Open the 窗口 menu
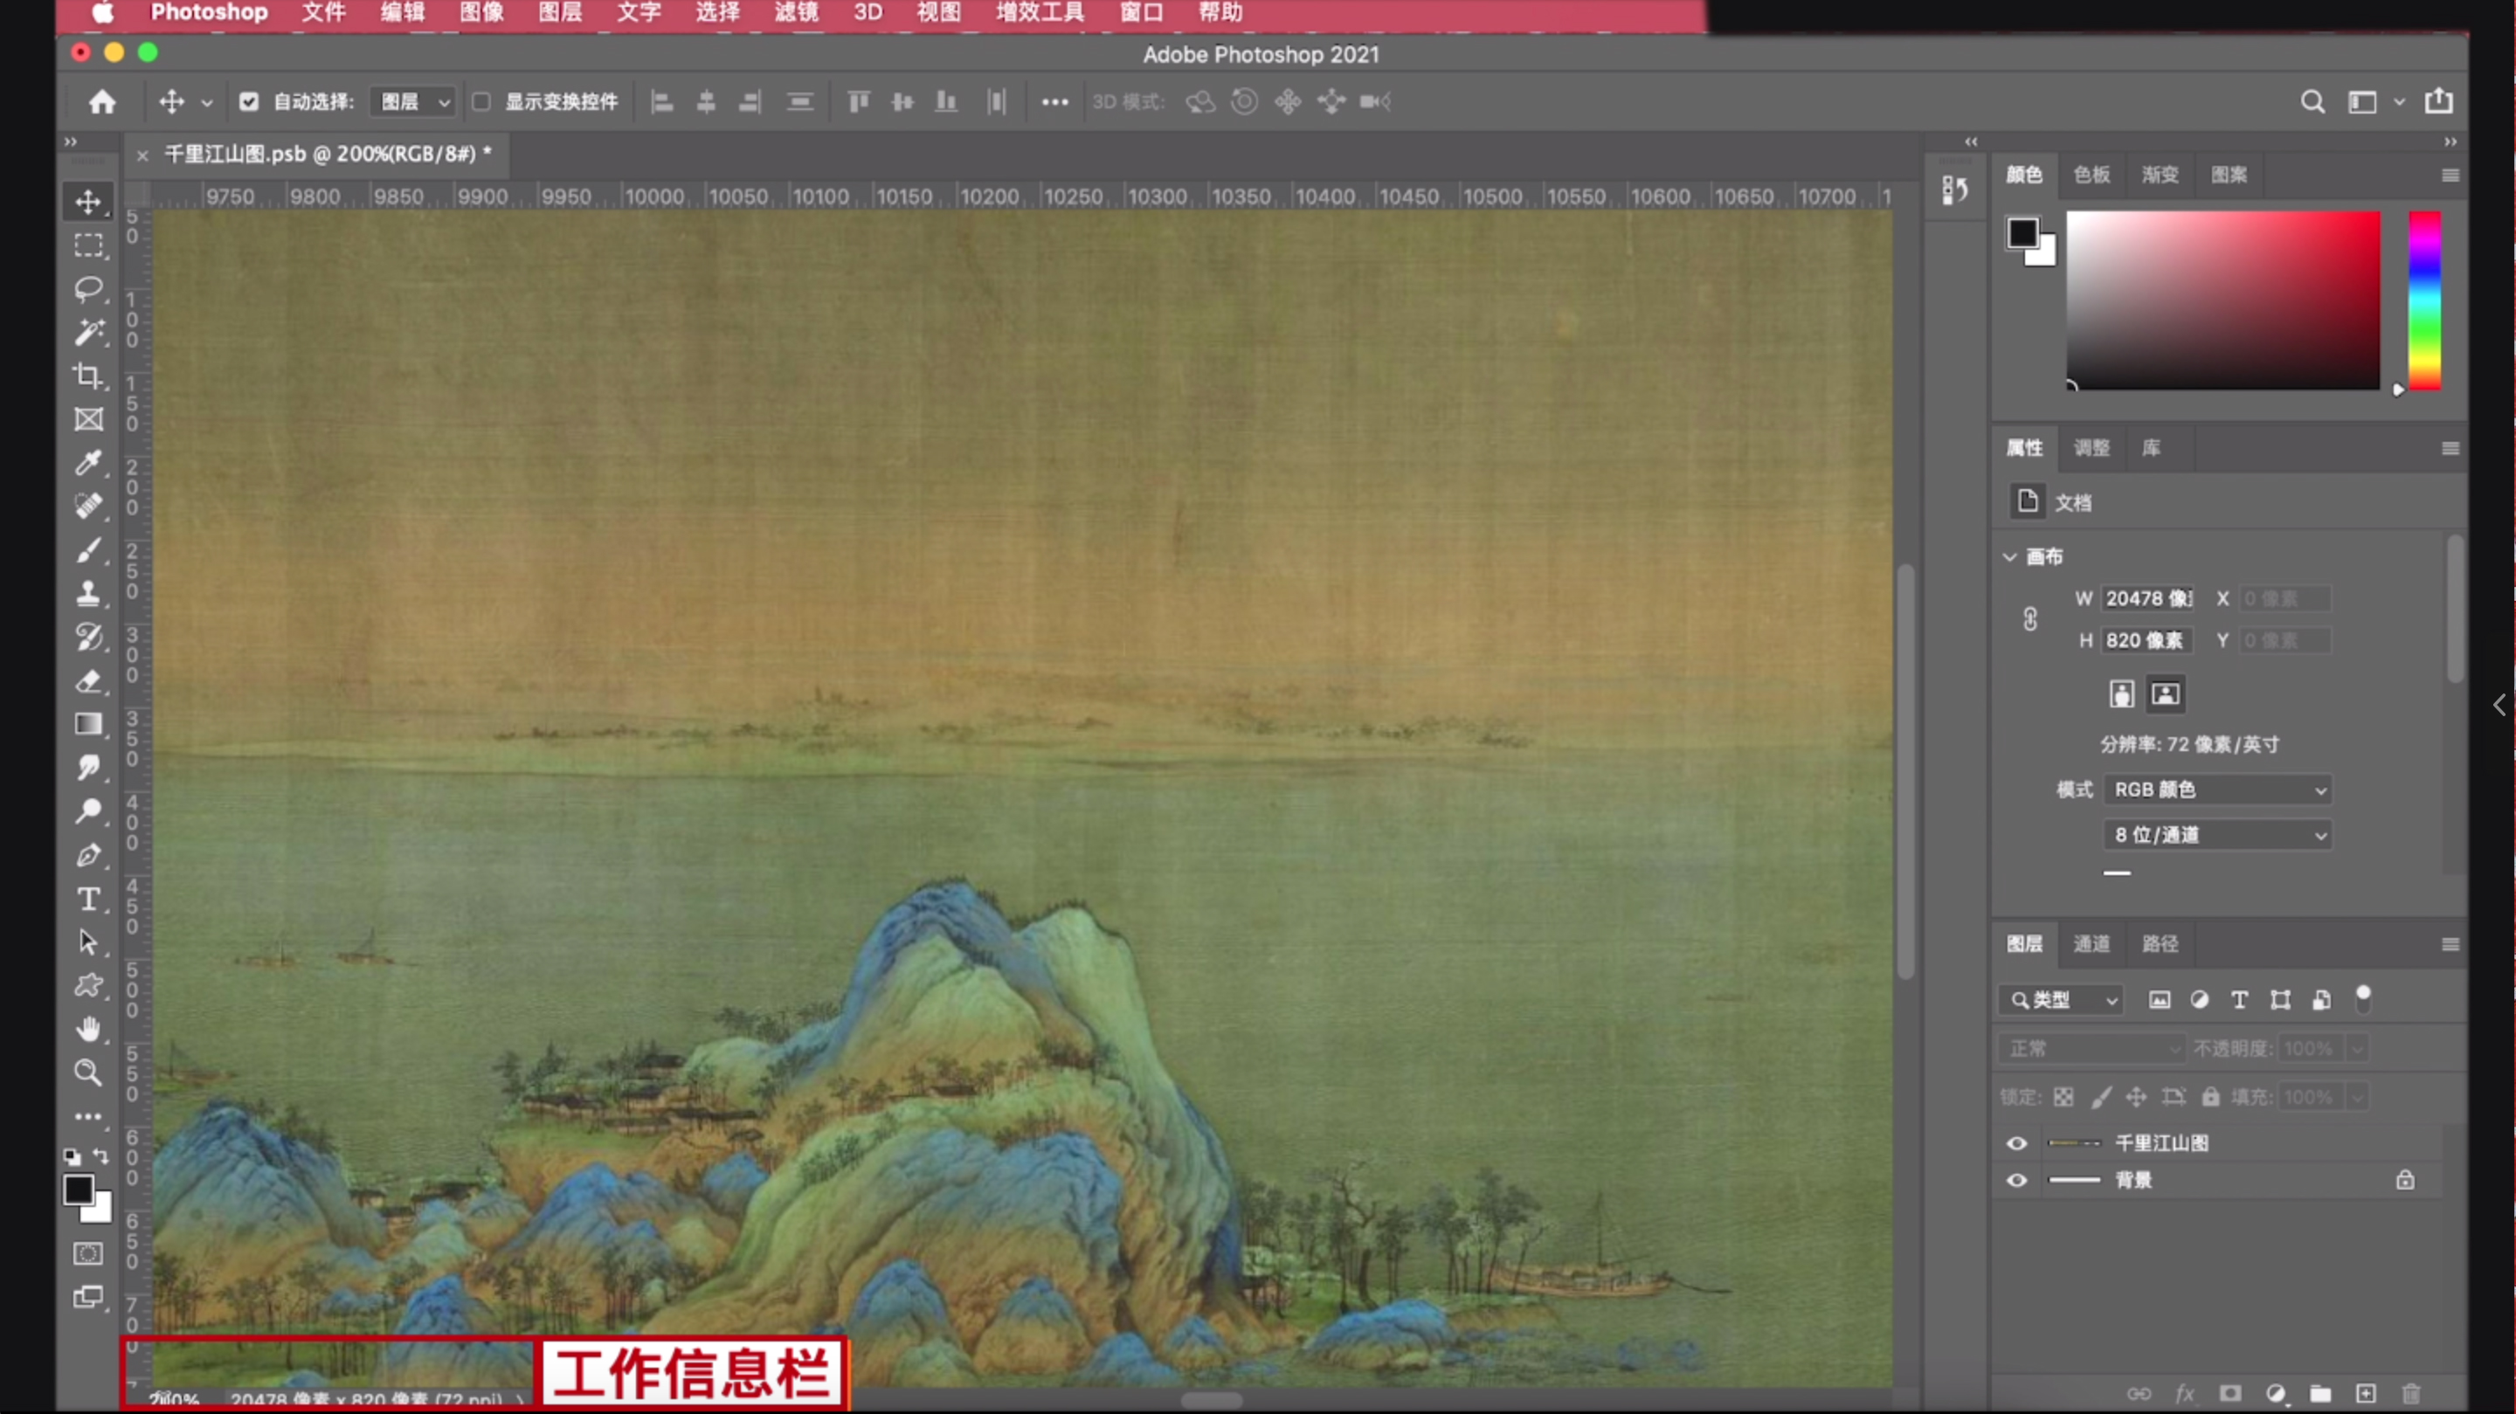The image size is (2516, 1414). pyautogui.click(x=1141, y=13)
